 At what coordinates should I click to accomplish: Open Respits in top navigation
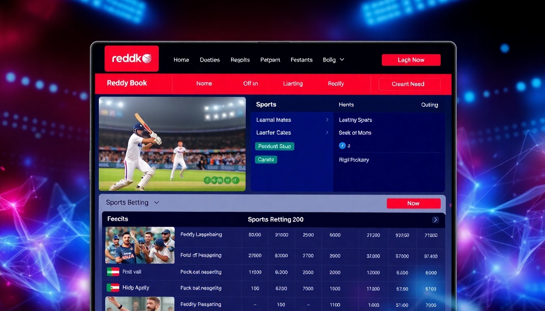(240, 60)
